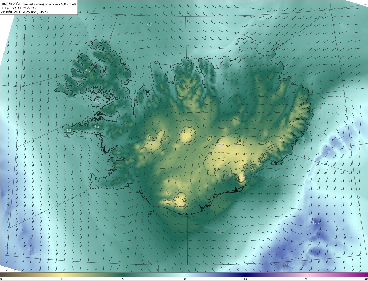Click the colorbar tick labeled 5
The height and width of the screenshot is (281, 368).
123,279
